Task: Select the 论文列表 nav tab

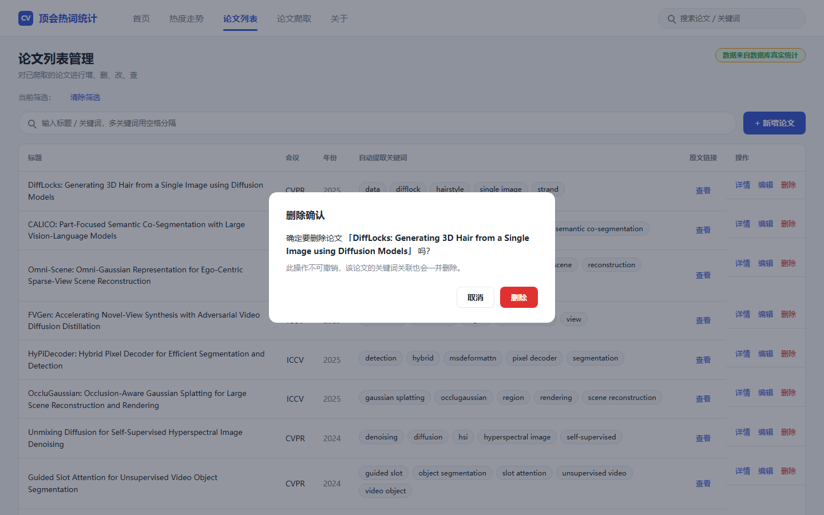Action: point(240,19)
